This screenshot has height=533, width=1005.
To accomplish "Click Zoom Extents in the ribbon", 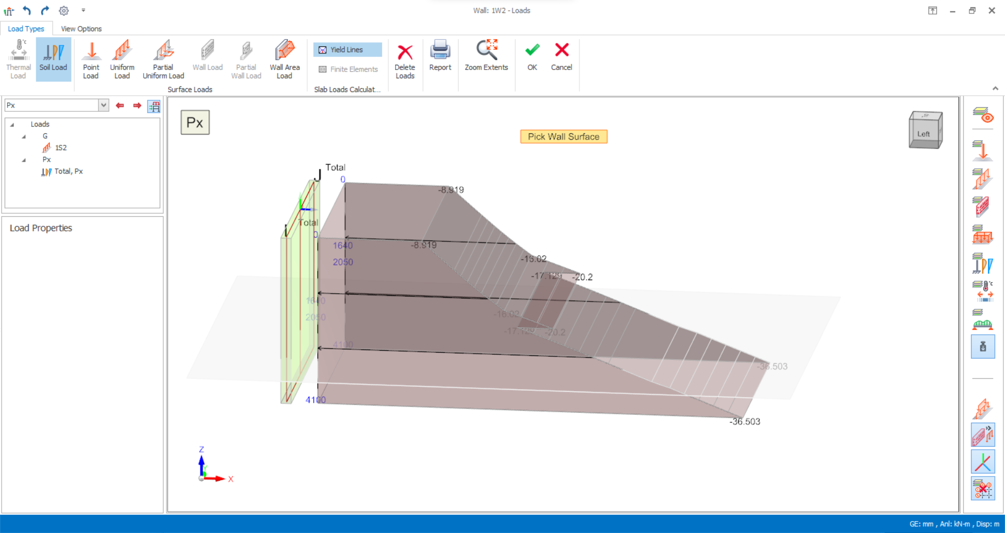I will 486,55.
